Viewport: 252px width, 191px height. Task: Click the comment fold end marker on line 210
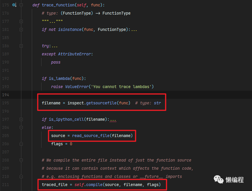pyautogui.click(x=21, y=176)
